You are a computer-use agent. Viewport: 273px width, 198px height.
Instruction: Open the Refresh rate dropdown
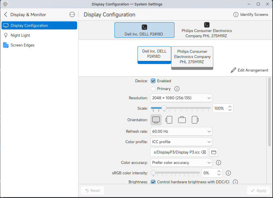click(181, 131)
